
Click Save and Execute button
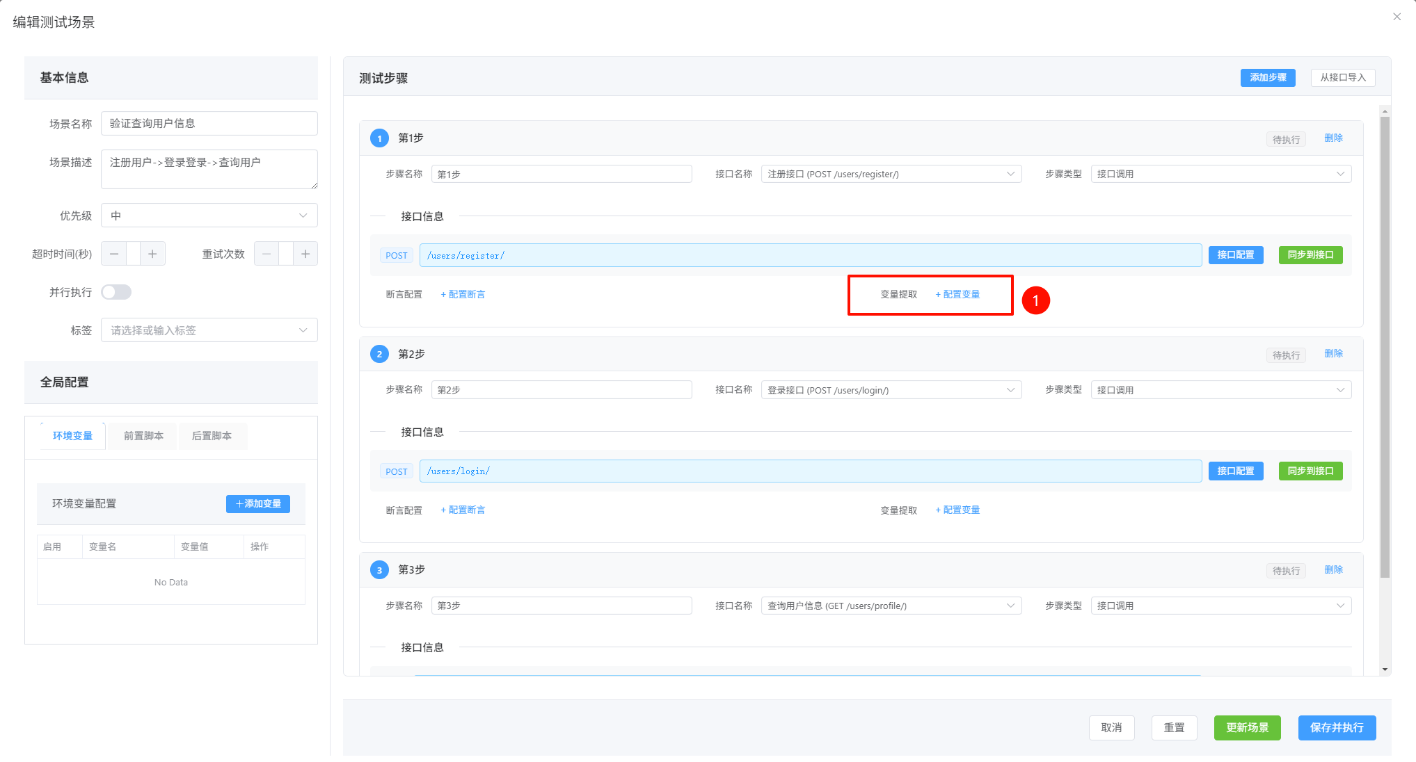[1336, 727]
